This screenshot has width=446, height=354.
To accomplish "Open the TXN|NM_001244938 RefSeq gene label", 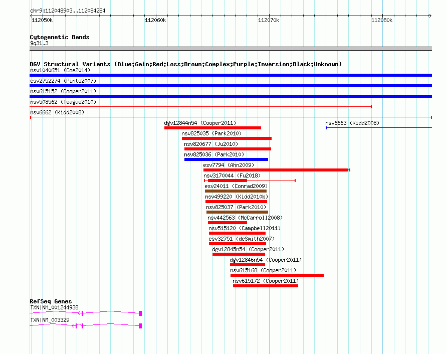I will click(x=54, y=307).
